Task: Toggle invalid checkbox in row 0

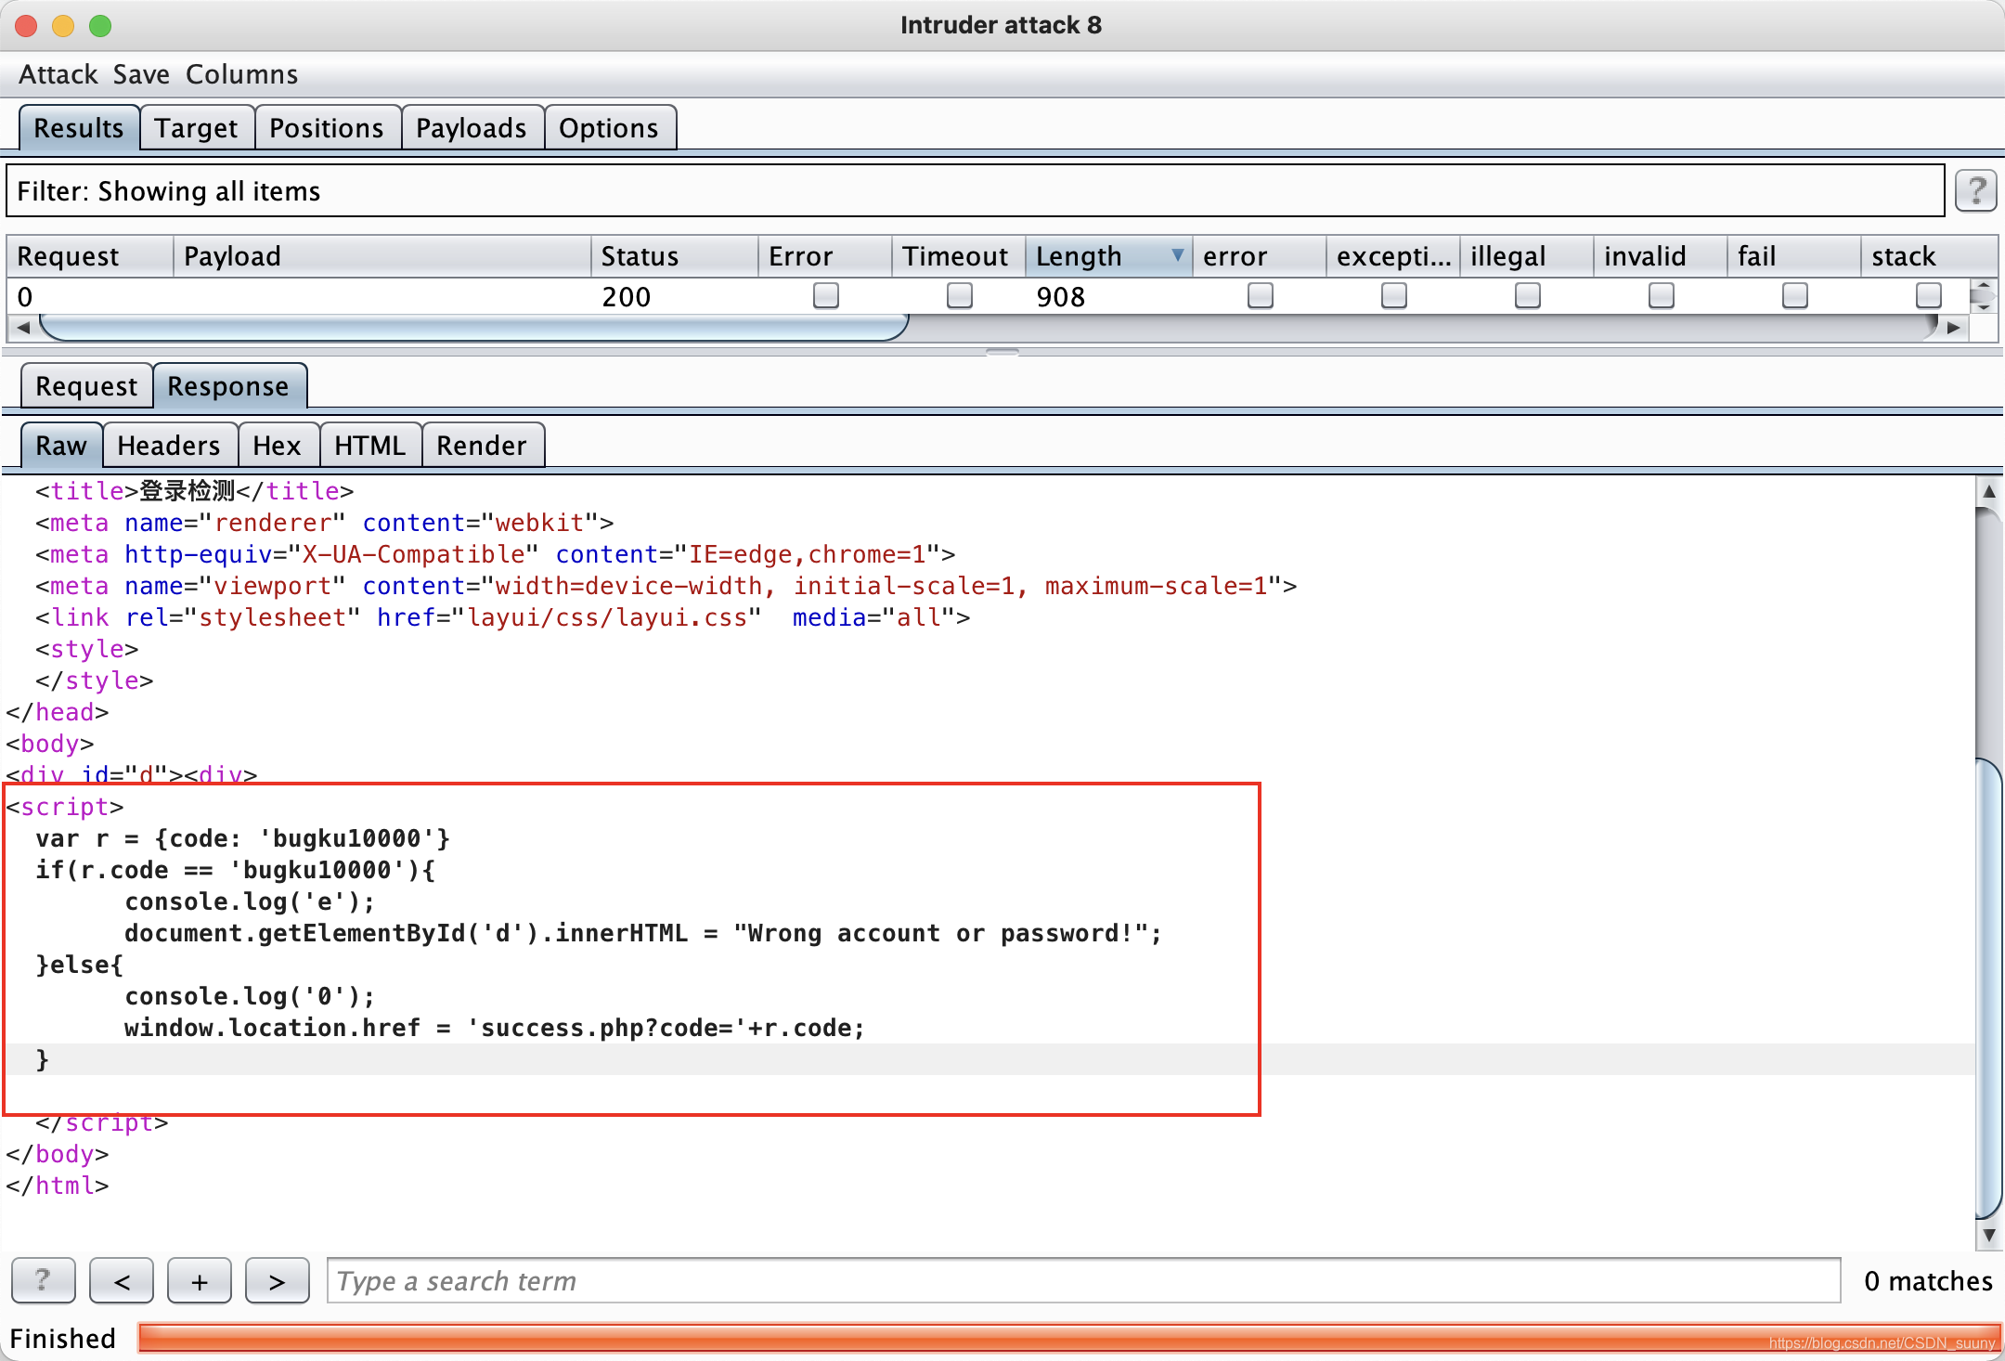Action: click(1662, 295)
